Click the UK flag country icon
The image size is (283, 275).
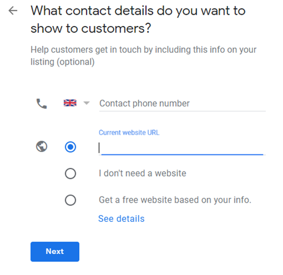[70, 103]
